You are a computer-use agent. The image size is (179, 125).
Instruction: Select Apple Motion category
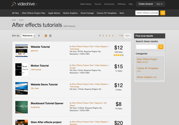tap(54, 13)
